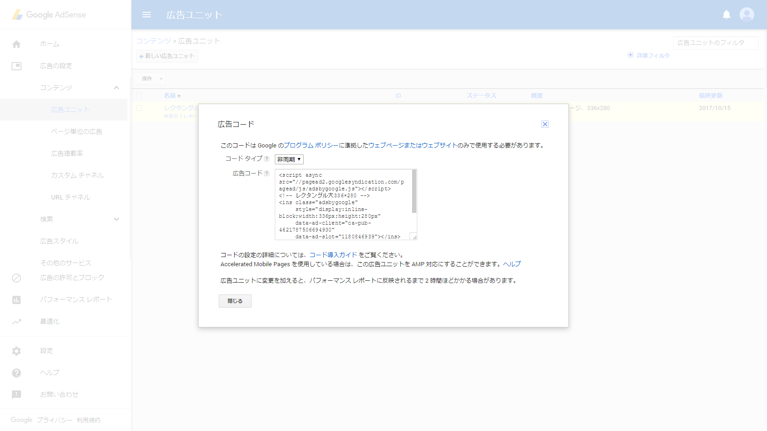This screenshot has width=767, height=431.
Task: Click the plus icon beside 詳細フィルタ
Action: (630, 55)
